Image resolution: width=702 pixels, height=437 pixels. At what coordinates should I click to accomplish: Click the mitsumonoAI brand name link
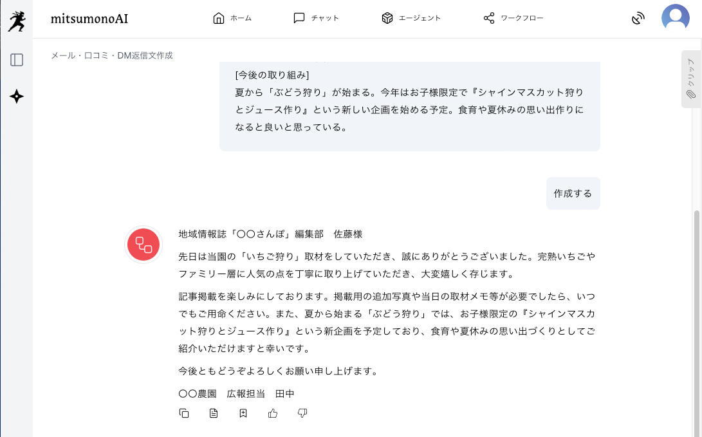[x=89, y=19]
